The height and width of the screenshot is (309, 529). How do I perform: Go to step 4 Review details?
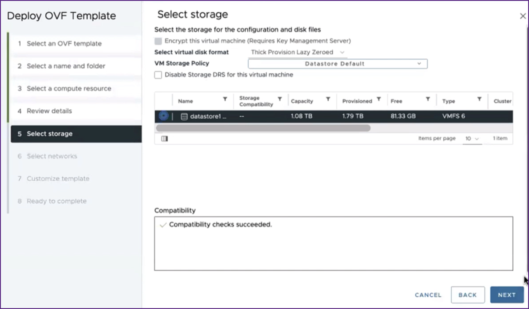pos(75,111)
